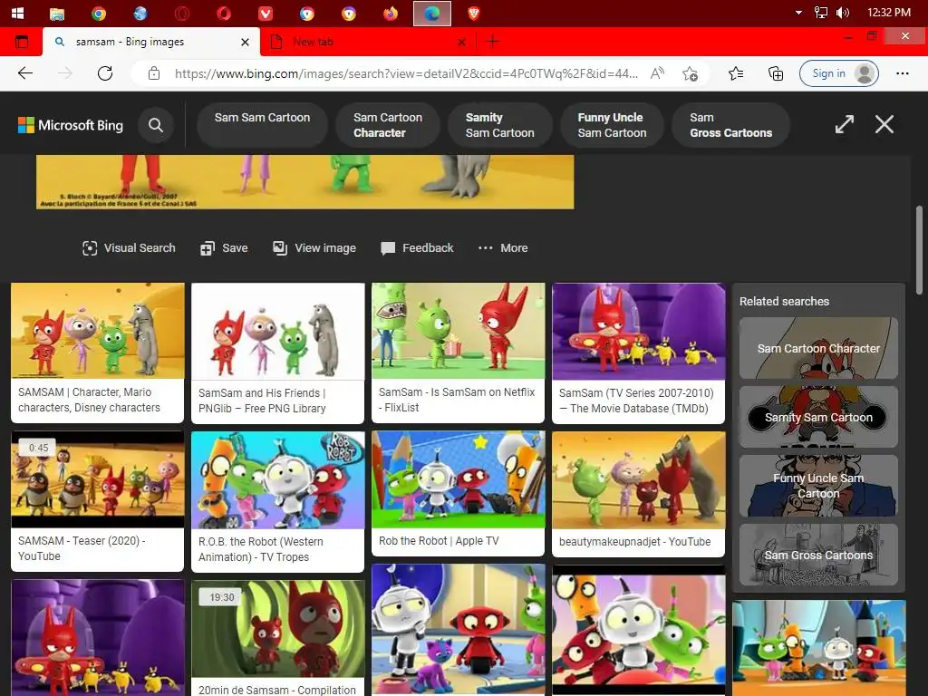Open R.O.B. the Robot TV Tropes result
The height and width of the screenshot is (696, 928).
277,502
